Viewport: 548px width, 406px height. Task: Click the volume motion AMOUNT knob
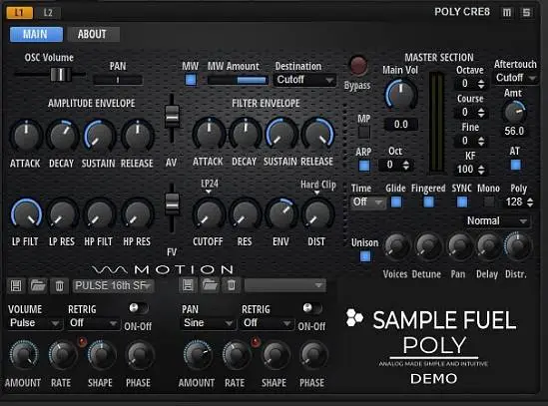coord(24,355)
